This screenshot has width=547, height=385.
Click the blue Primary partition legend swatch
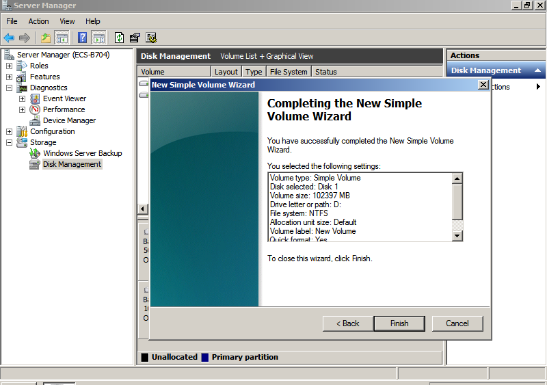[x=205, y=358]
